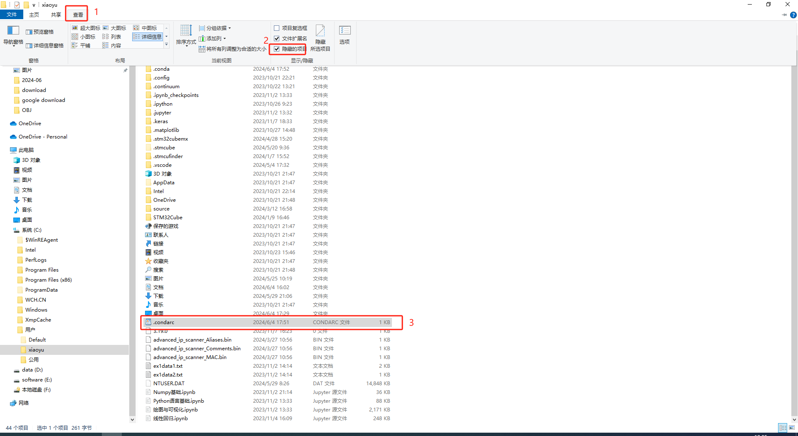
Task: Select 详细信息 details layout
Action: point(148,37)
